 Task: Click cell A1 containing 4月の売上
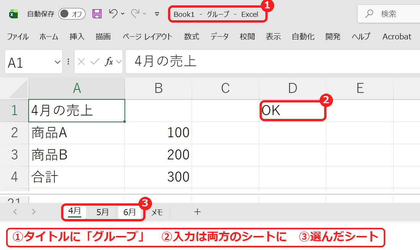pos(77,110)
